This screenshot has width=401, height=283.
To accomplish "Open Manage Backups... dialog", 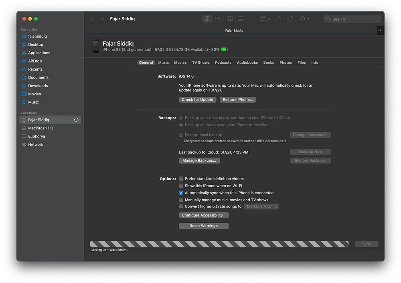I will (x=199, y=161).
